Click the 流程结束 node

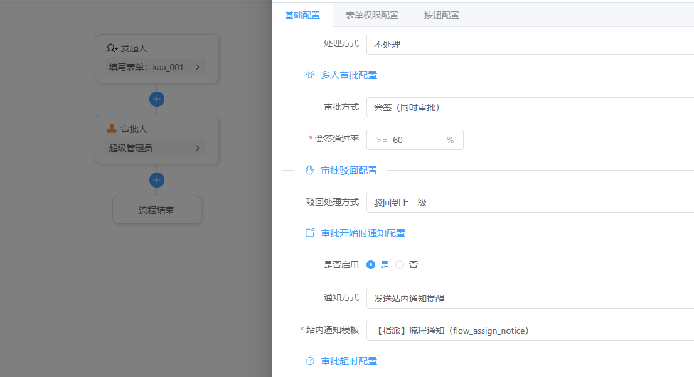156,210
